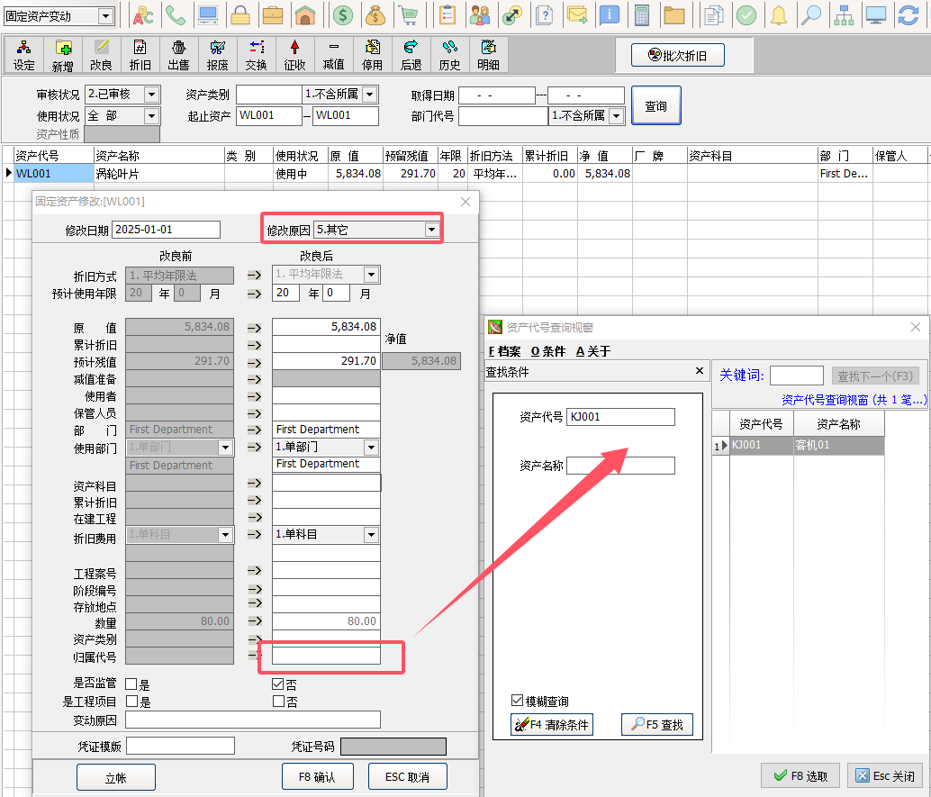Click the 归属代号 input field
This screenshot has height=797, width=931.
pyautogui.click(x=326, y=656)
